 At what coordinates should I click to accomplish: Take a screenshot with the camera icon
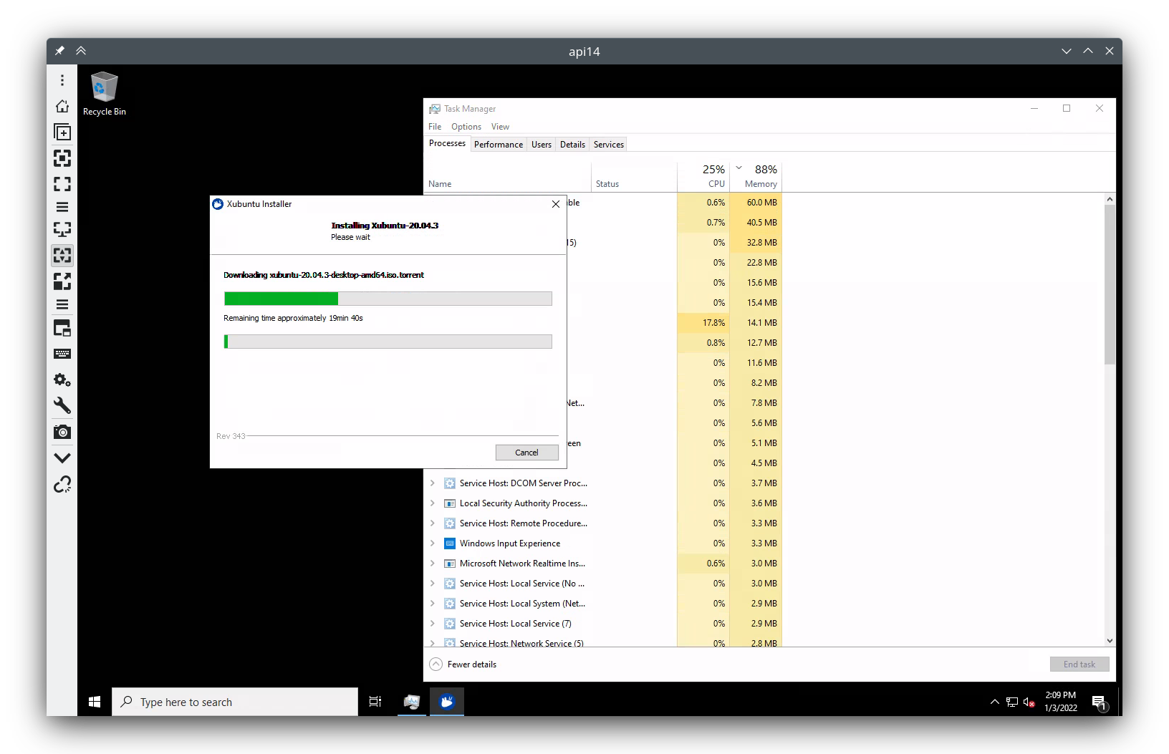coord(62,432)
